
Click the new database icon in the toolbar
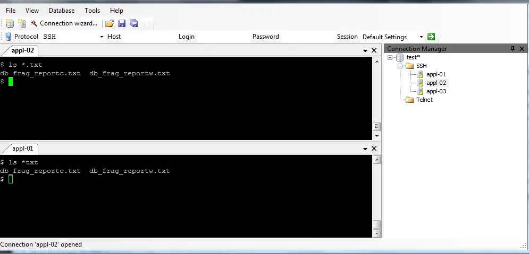(10, 23)
